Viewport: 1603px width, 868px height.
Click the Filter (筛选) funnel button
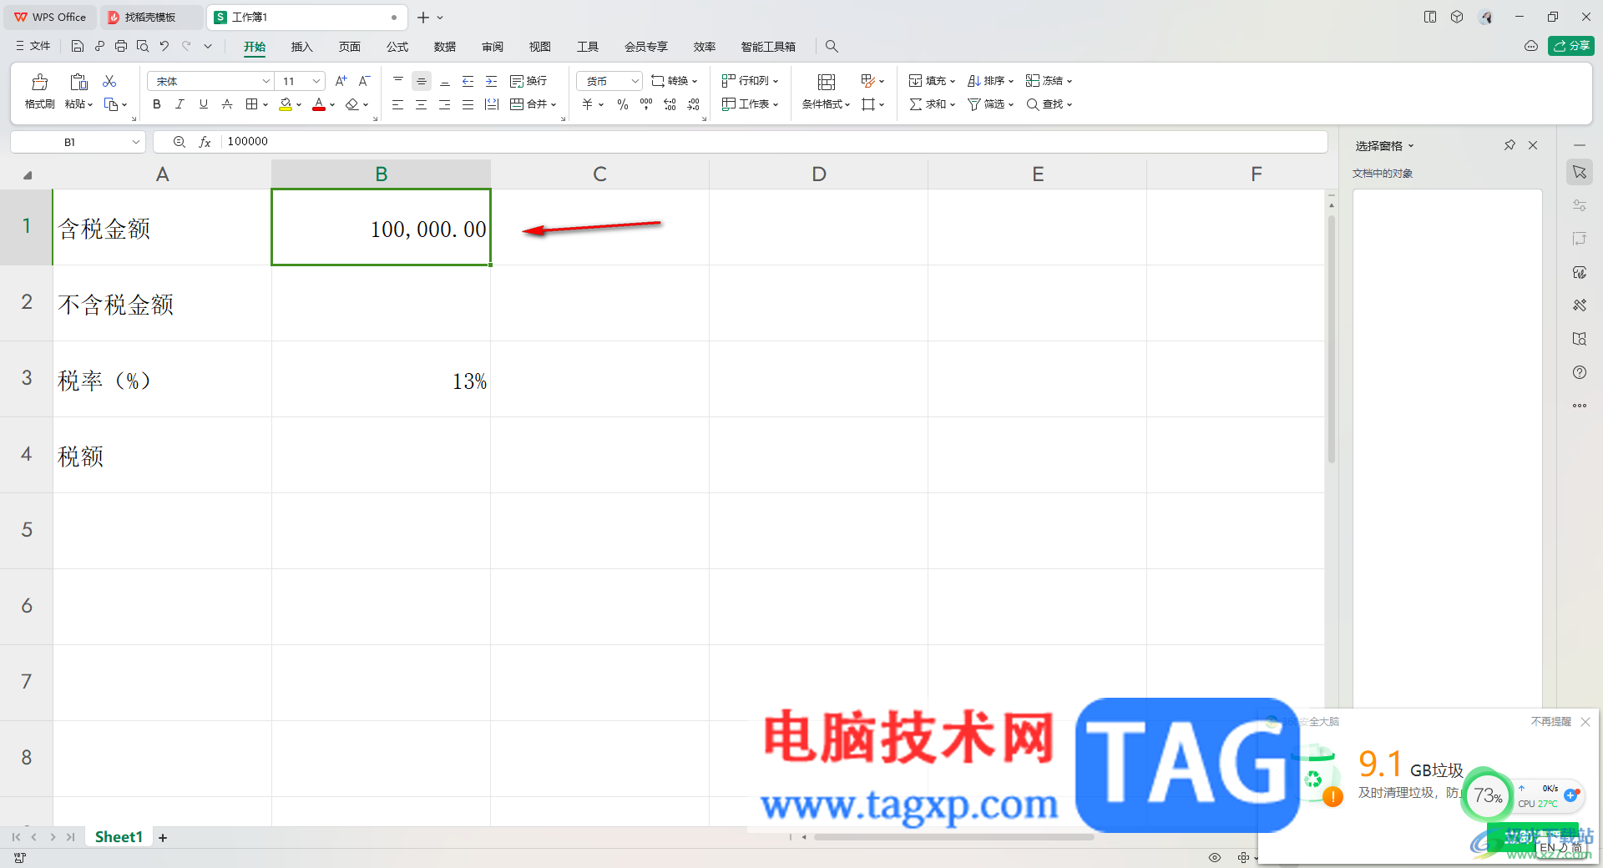990,104
